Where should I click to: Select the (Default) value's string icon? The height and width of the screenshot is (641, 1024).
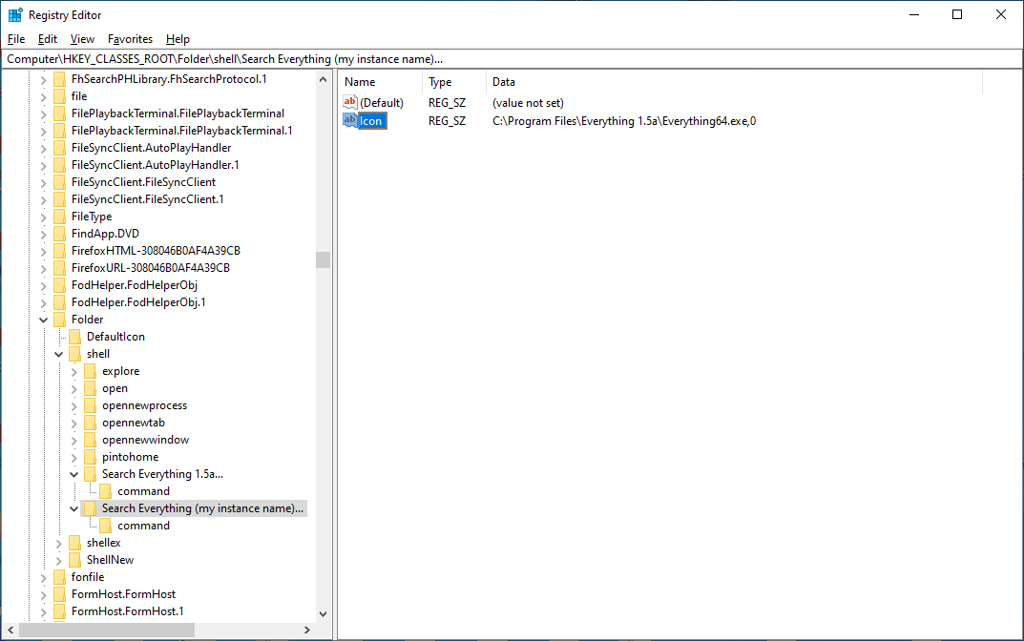click(350, 102)
